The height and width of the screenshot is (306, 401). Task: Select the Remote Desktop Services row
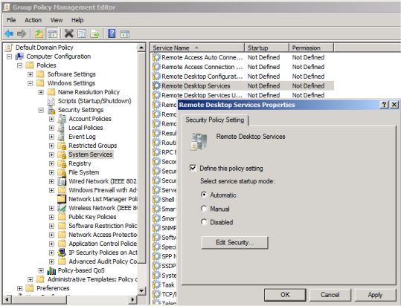point(243,85)
